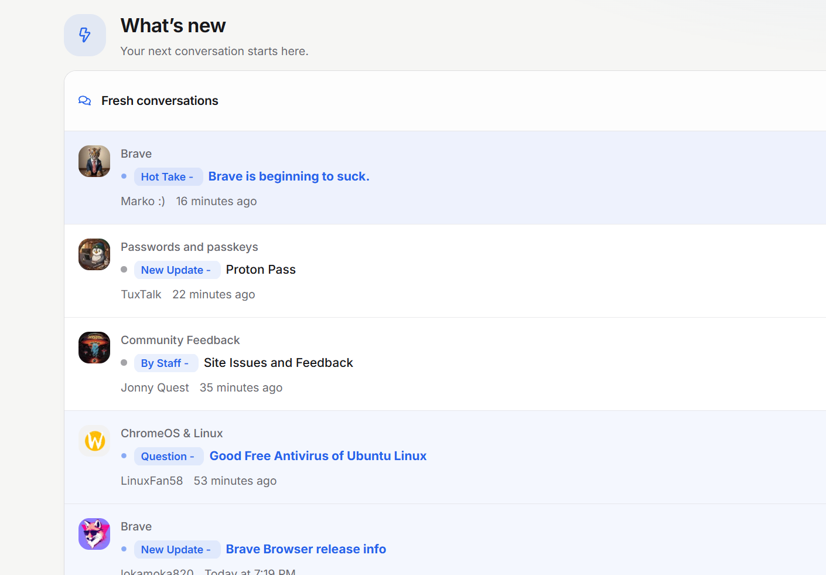
Task: Open the Proton Pass thread
Action: [261, 270]
